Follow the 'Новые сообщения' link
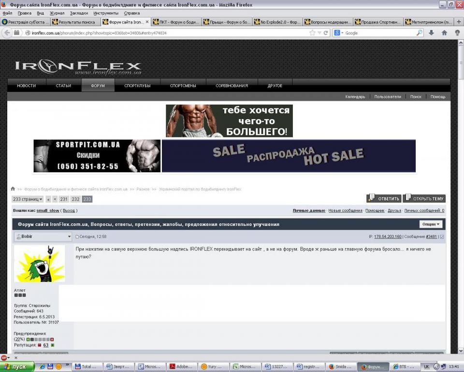464x372 pixels. tap(345, 211)
